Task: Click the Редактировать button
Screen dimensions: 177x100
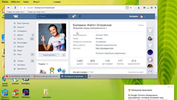Action: pos(49,55)
